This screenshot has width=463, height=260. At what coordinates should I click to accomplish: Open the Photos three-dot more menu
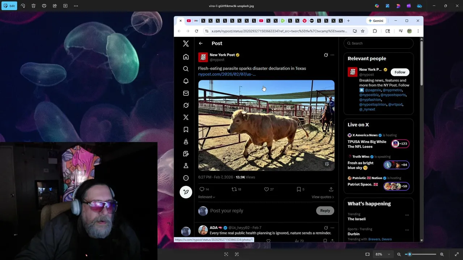(76, 6)
